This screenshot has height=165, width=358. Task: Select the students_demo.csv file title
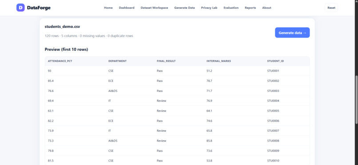pyautogui.click(x=62, y=27)
